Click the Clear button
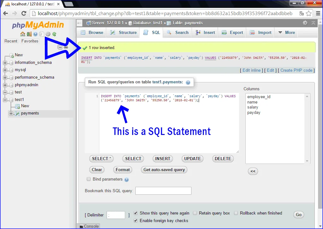The width and height of the screenshot is (323, 229). [x=97, y=170]
